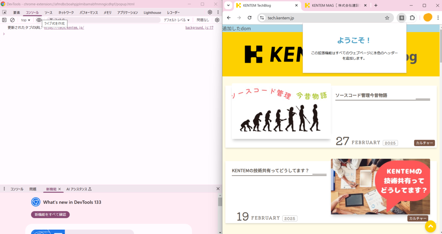Image resolution: width=442 pixels, height=234 pixels.
Task: Switch to the パフォーマンス tab
Action: [89, 12]
